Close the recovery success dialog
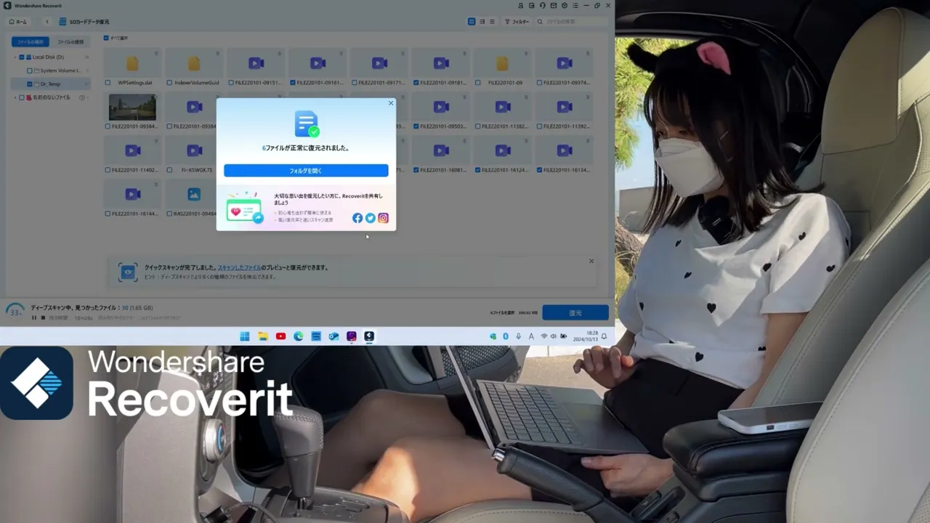 click(x=391, y=103)
